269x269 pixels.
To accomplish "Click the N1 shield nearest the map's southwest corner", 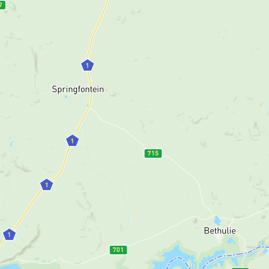I will pyautogui.click(x=9, y=234).
